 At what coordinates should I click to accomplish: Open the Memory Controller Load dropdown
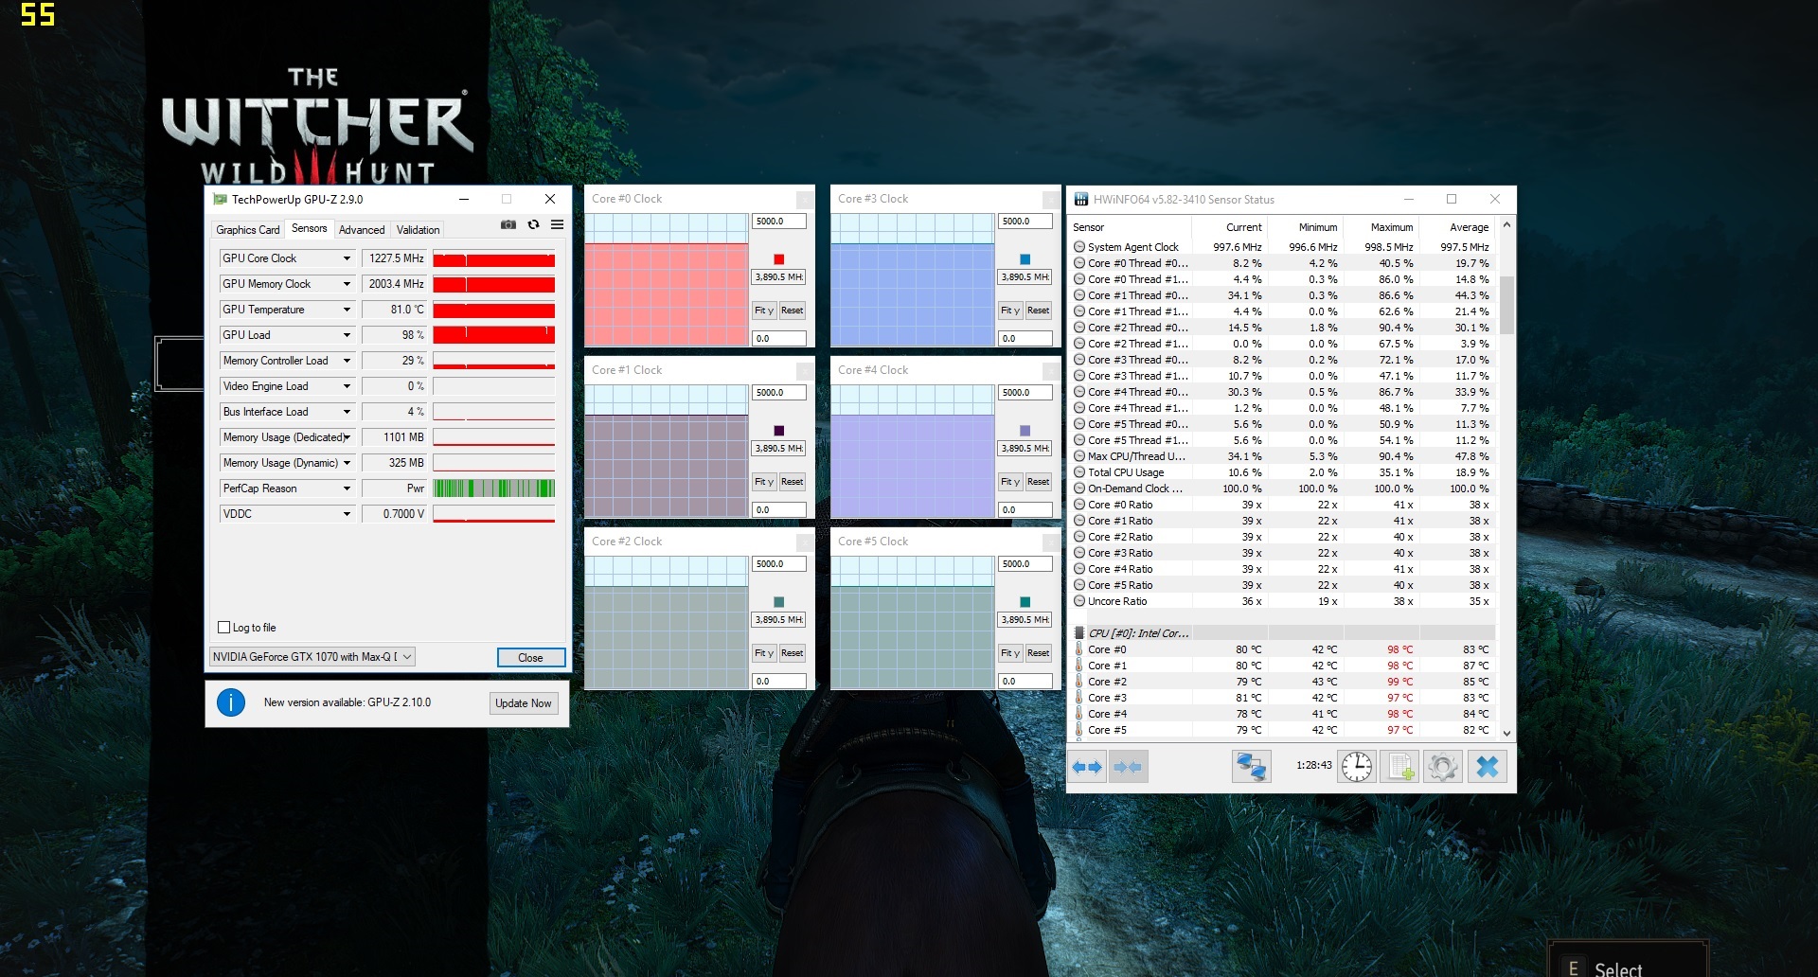pos(347,361)
